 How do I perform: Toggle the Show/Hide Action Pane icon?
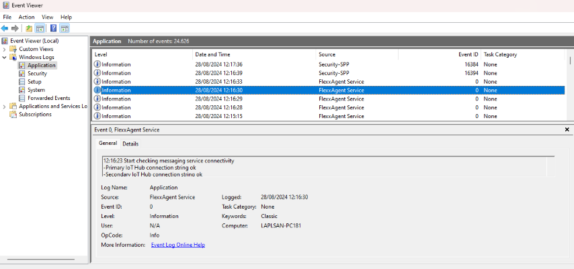(x=65, y=28)
